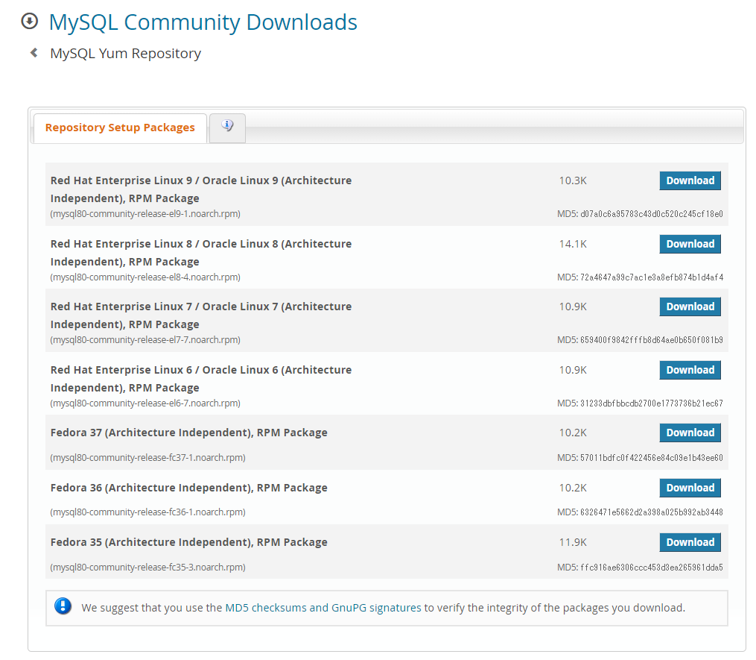Open the MySQL Community Downloads heading link
This screenshot has height=660, width=756.
[x=203, y=22]
